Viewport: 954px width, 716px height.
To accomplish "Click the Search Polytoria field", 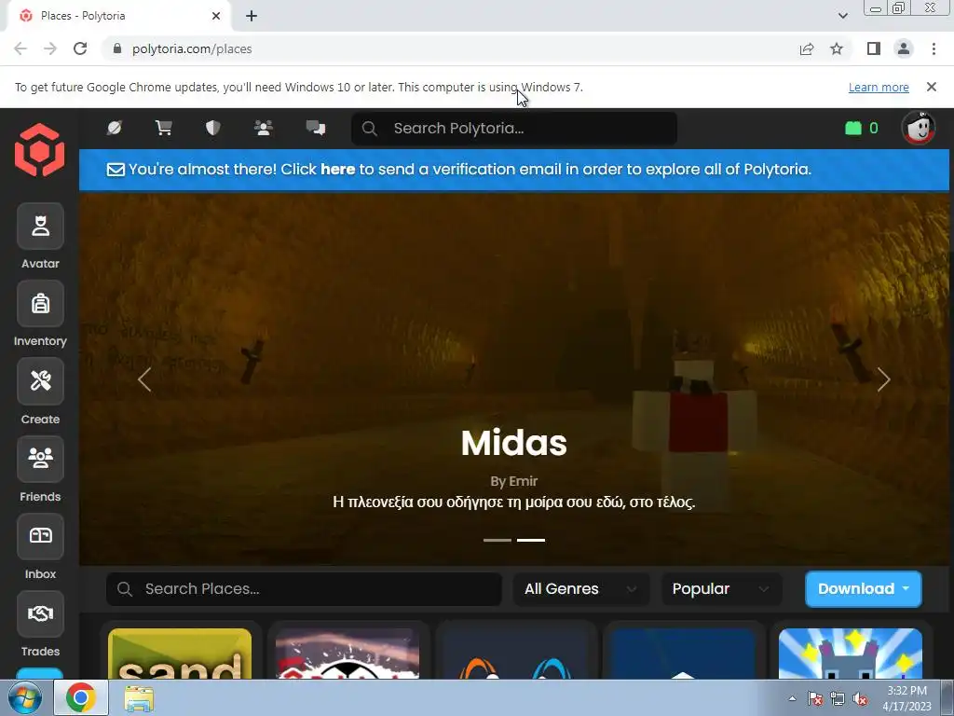I will coord(514,129).
